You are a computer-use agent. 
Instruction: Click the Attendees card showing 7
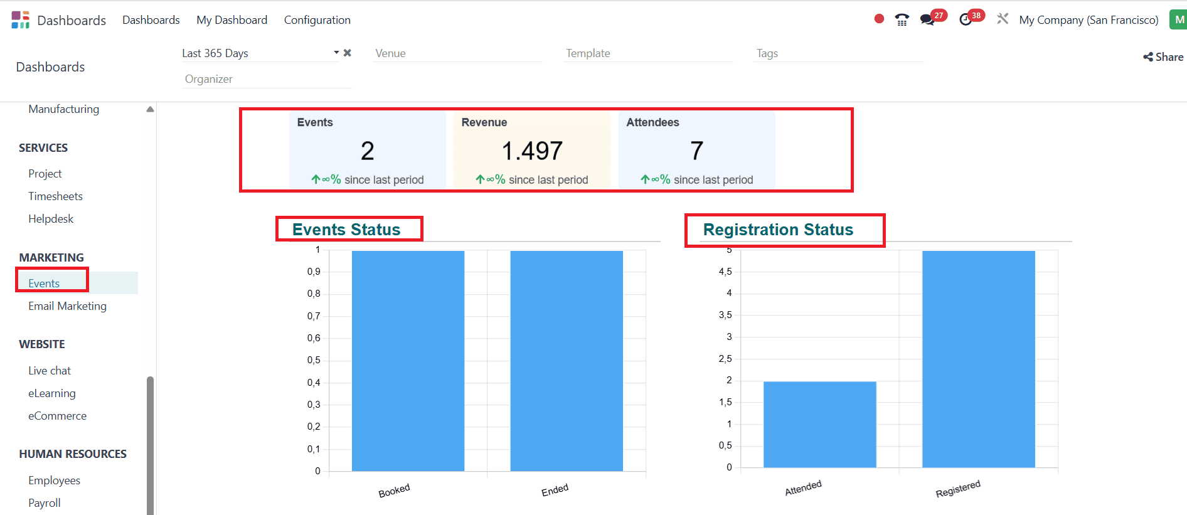(696, 150)
